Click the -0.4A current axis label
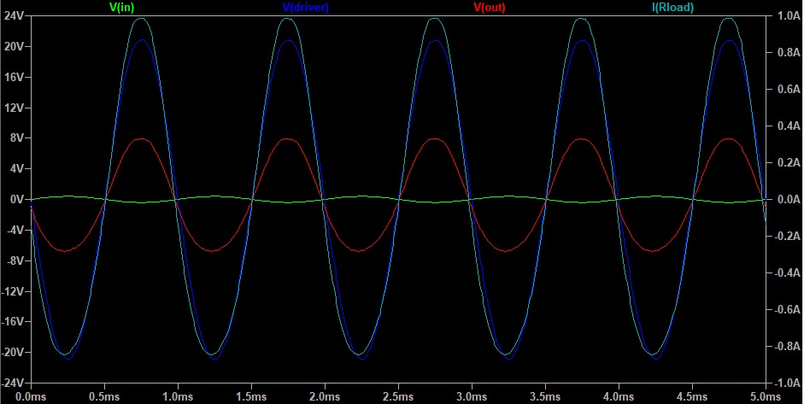 787,272
